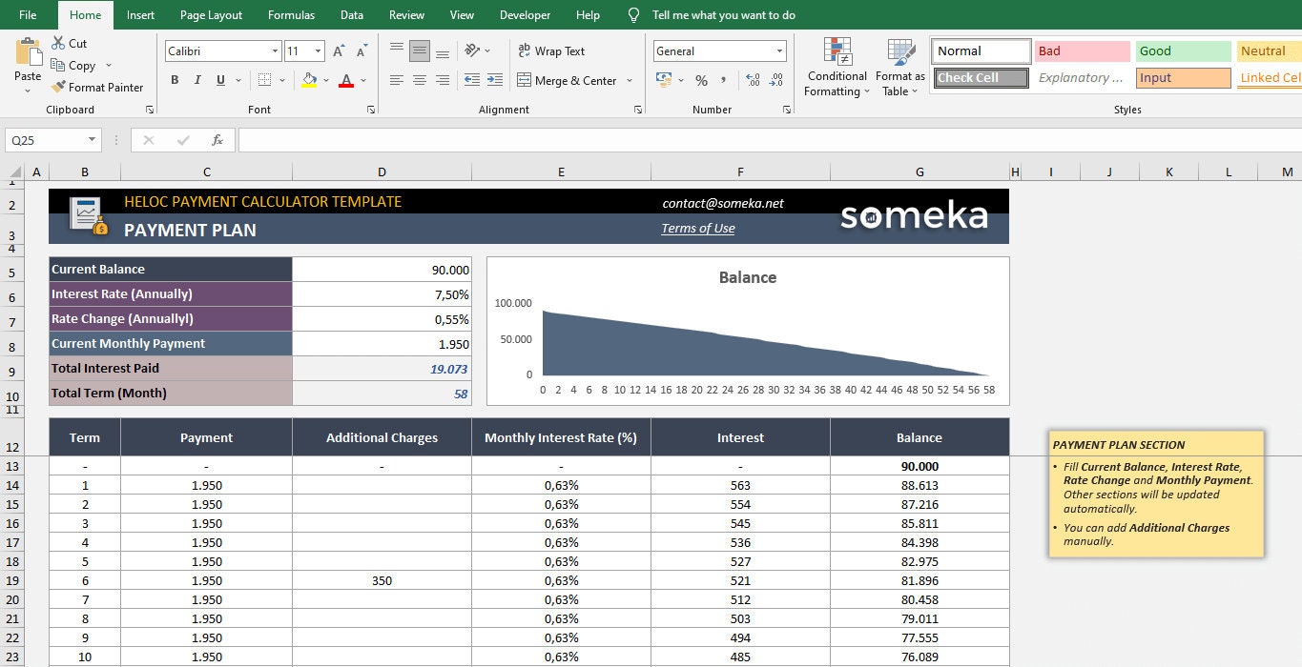Toggle Bold formatting
1302x667 pixels.
[x=175, y=81]
